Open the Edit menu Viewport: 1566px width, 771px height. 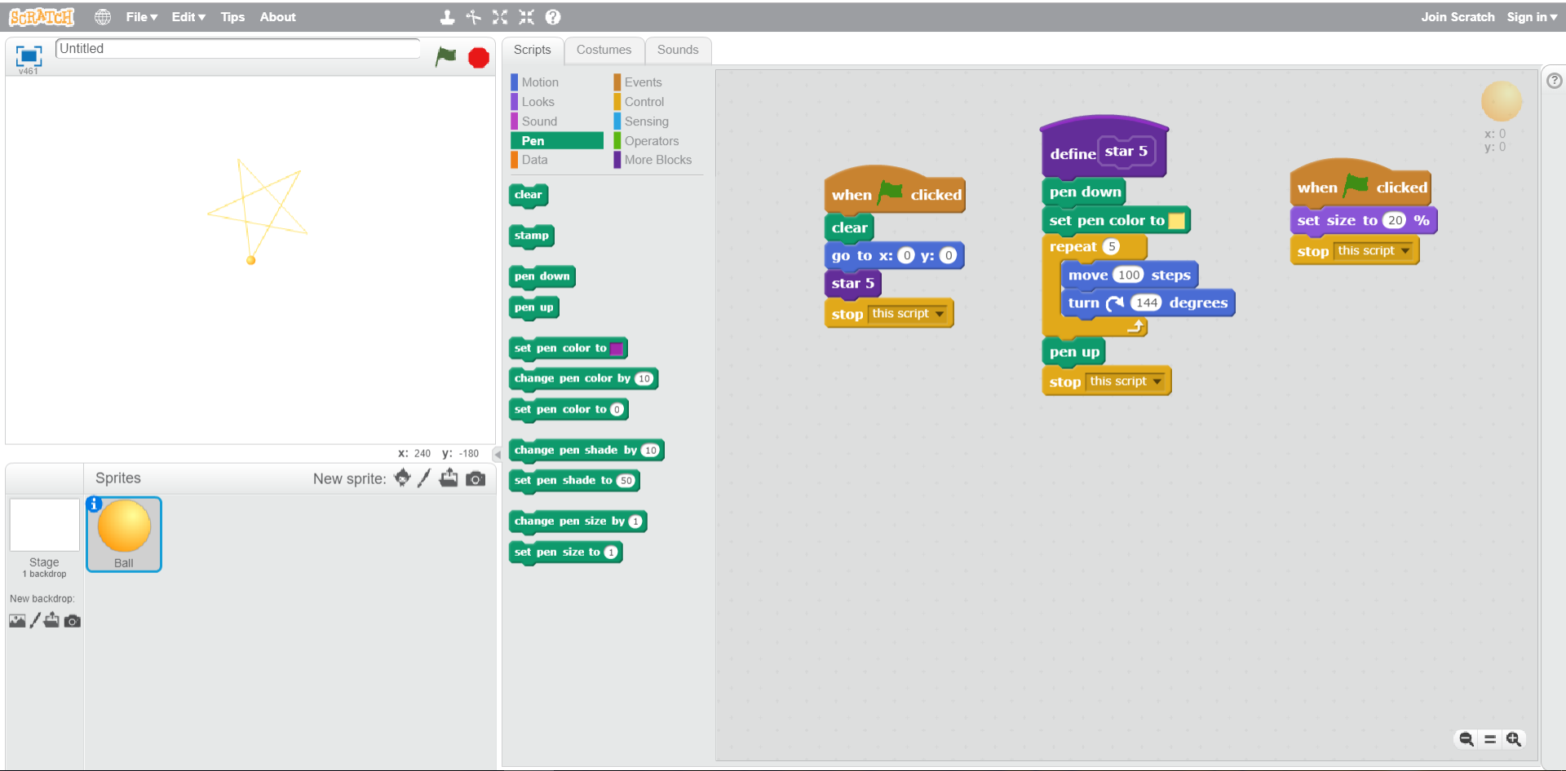pyautogui.click(x=188, y=17)
